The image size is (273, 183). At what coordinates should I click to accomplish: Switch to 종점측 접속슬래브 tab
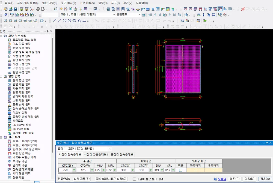point(122,154)
